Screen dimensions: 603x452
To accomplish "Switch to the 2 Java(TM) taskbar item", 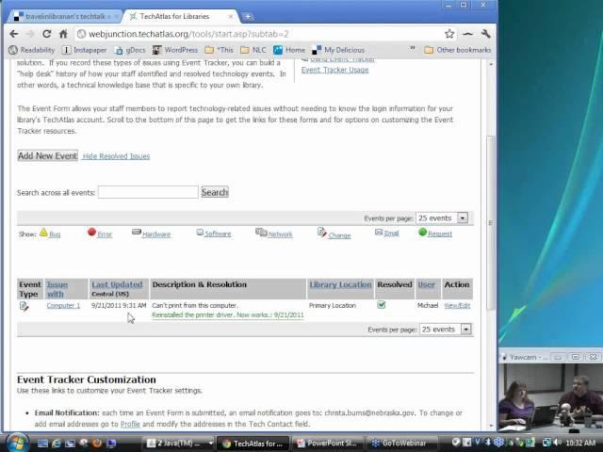I will 180,444.
